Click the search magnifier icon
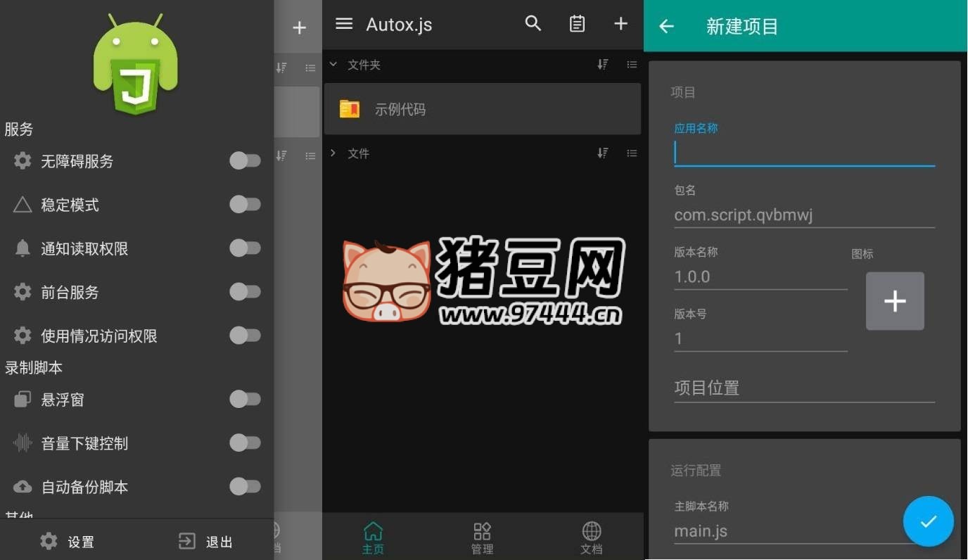The height and width of the screenshot is (560, 968). tap(533, 24)
